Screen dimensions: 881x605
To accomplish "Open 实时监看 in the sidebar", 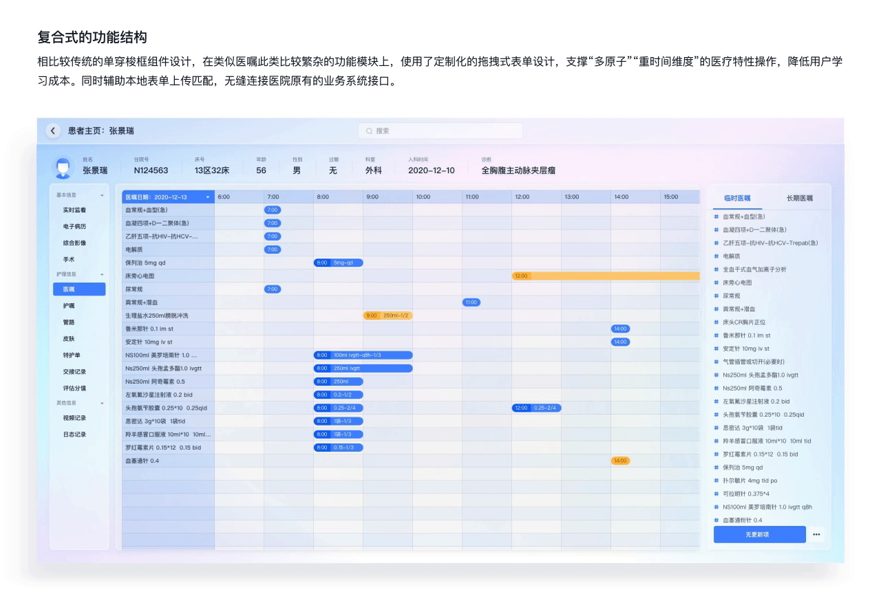I will [x=74, y=210].
